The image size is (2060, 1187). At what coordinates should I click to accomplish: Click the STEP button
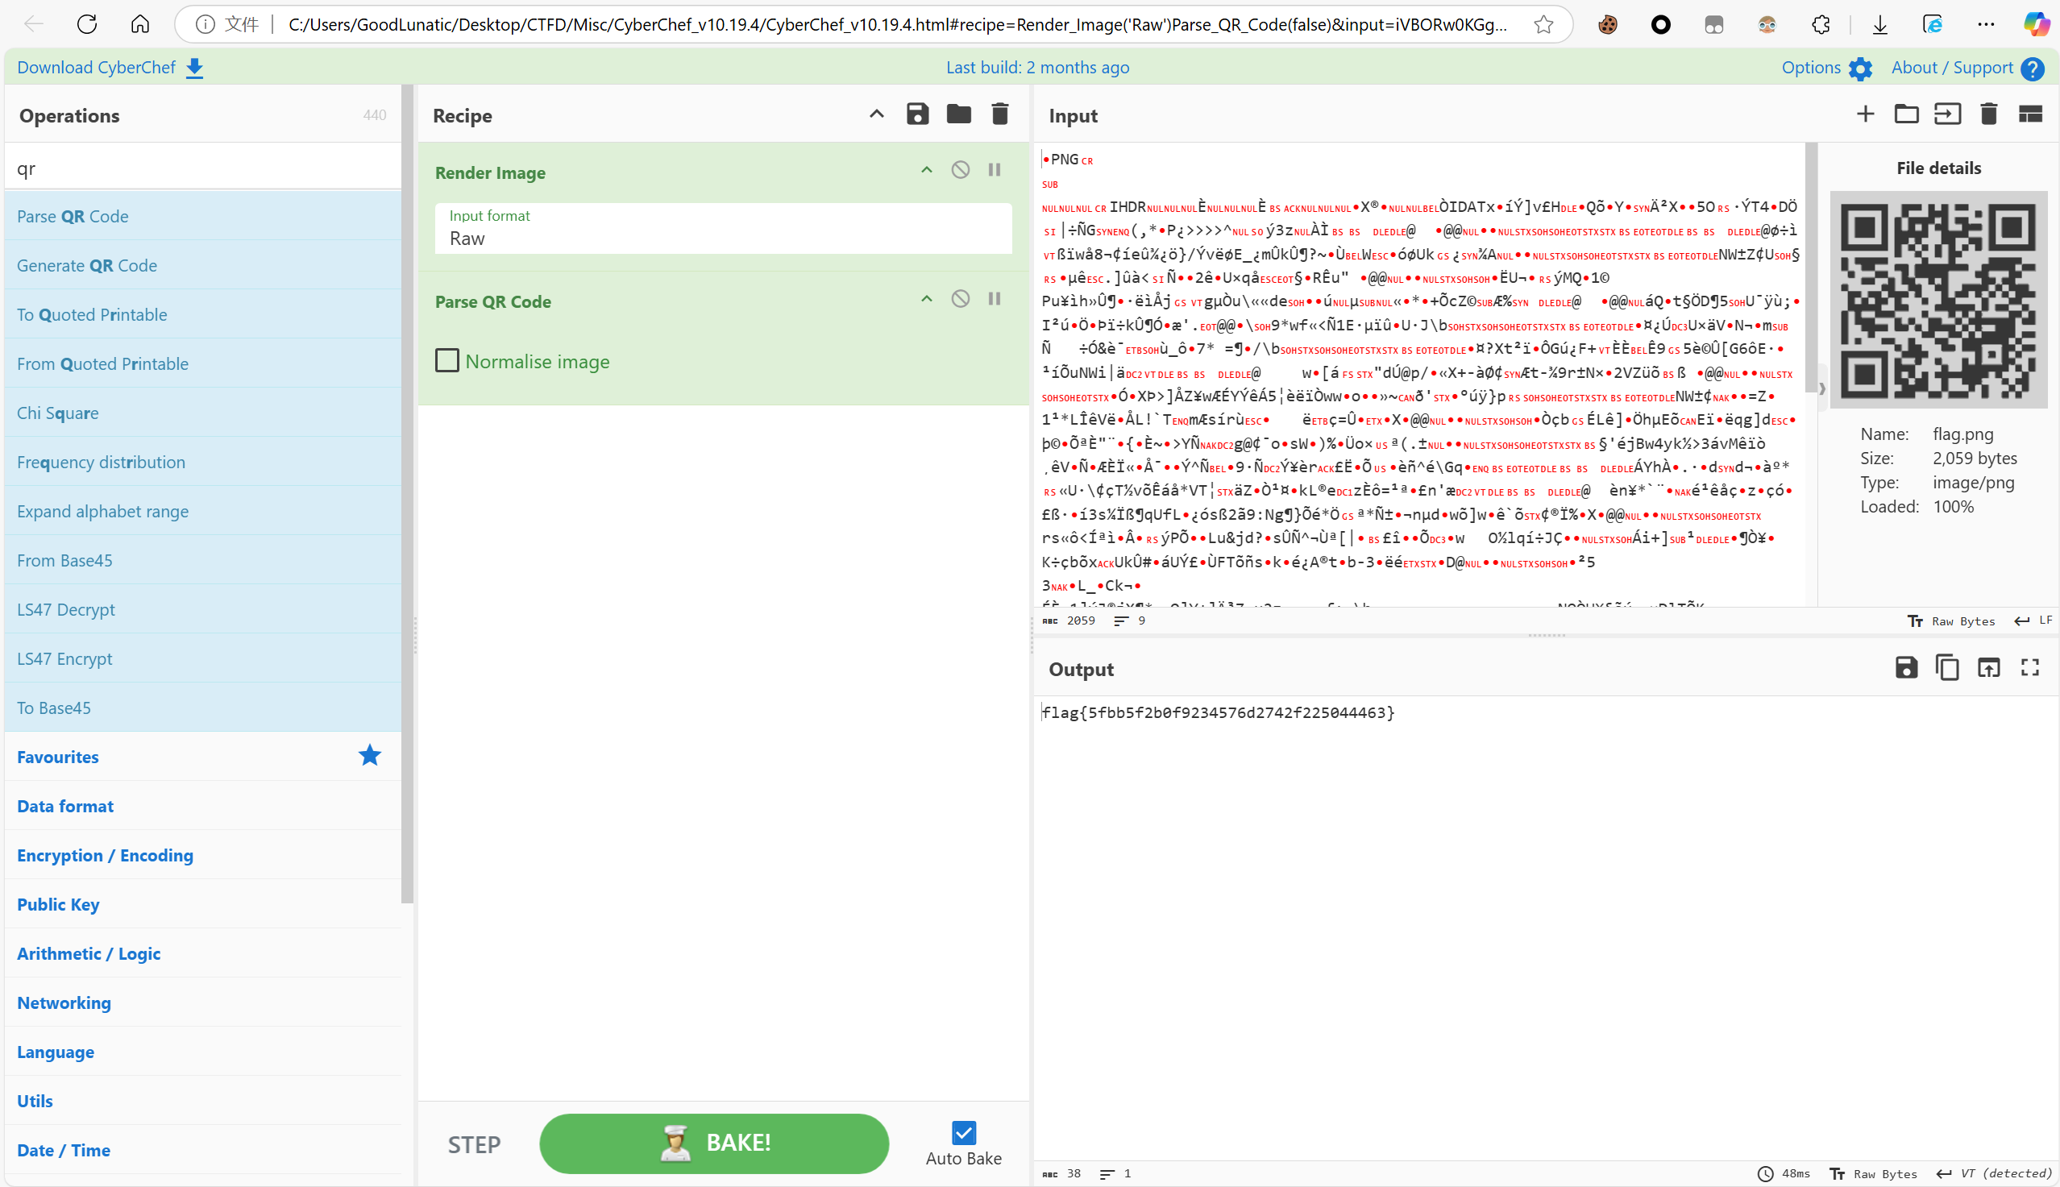(475, 1143)
